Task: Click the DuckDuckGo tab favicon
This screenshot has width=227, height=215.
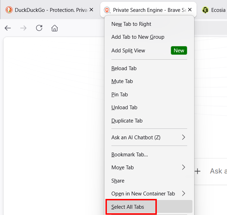Action: point(9,10)
